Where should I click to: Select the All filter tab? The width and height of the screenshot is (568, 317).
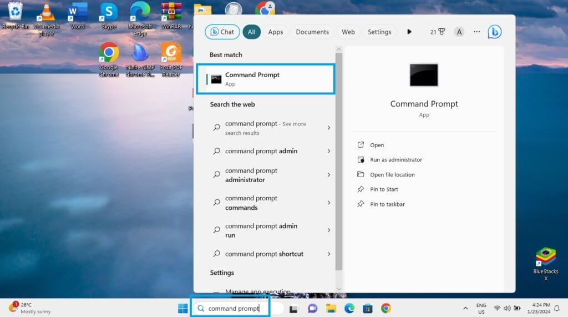pos(251,32)
